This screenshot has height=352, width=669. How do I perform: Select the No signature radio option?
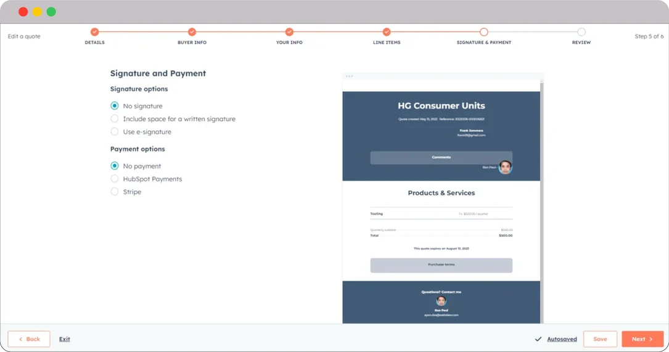114,106
